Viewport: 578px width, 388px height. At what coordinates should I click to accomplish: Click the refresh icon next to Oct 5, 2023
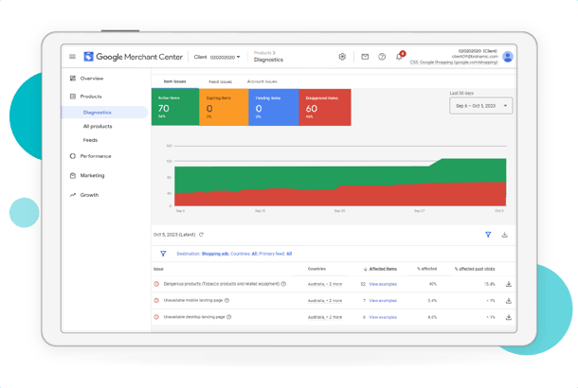(x=201, y=235)
